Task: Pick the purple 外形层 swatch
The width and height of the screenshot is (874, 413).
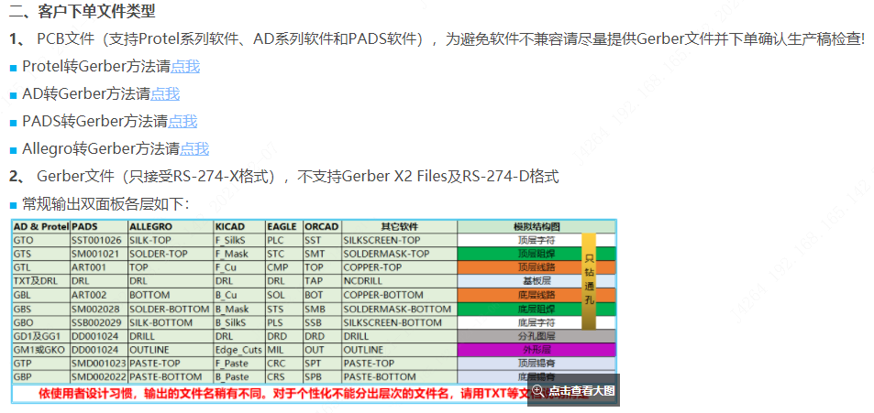Action: point(537,349)
